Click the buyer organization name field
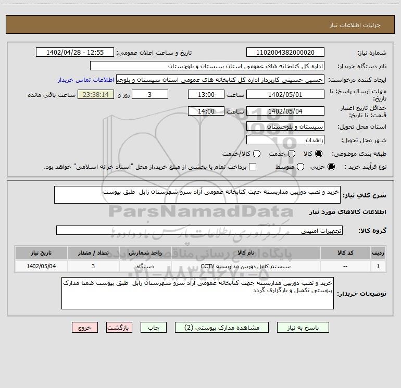This screenshot has width=401, height=388. pos(207,66)
